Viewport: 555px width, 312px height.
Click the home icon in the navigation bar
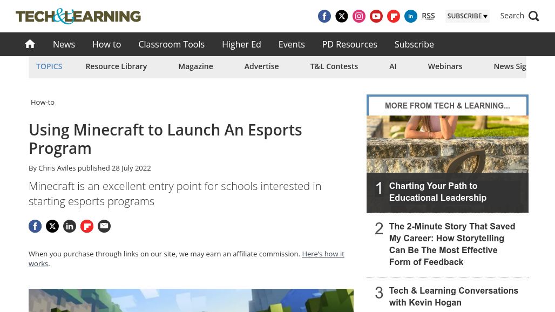point(30,44)
